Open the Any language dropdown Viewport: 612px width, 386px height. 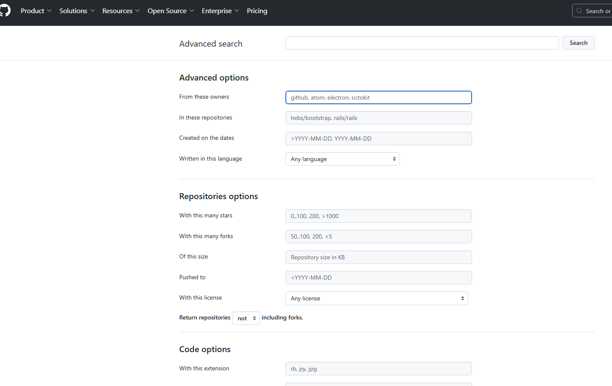tap(342, 159)
